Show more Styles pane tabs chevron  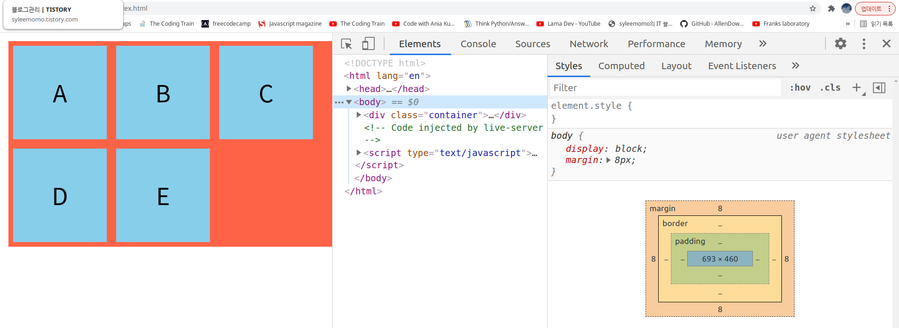(x=795, y=65)
